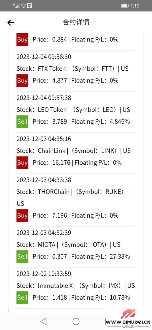The image size is (152, 330).
Task: Tap the green Sell badge for IMX
Action: (x=22, y=297)
